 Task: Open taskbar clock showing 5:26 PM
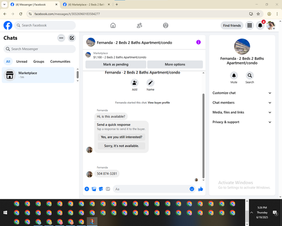[x=262, y=212]
